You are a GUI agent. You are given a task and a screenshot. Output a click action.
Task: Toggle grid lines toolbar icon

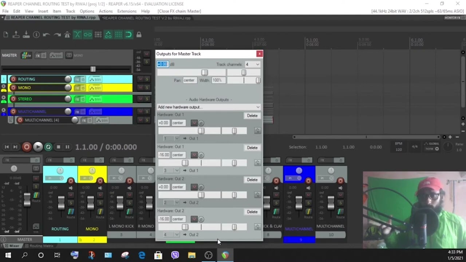[x=118, y=35]
